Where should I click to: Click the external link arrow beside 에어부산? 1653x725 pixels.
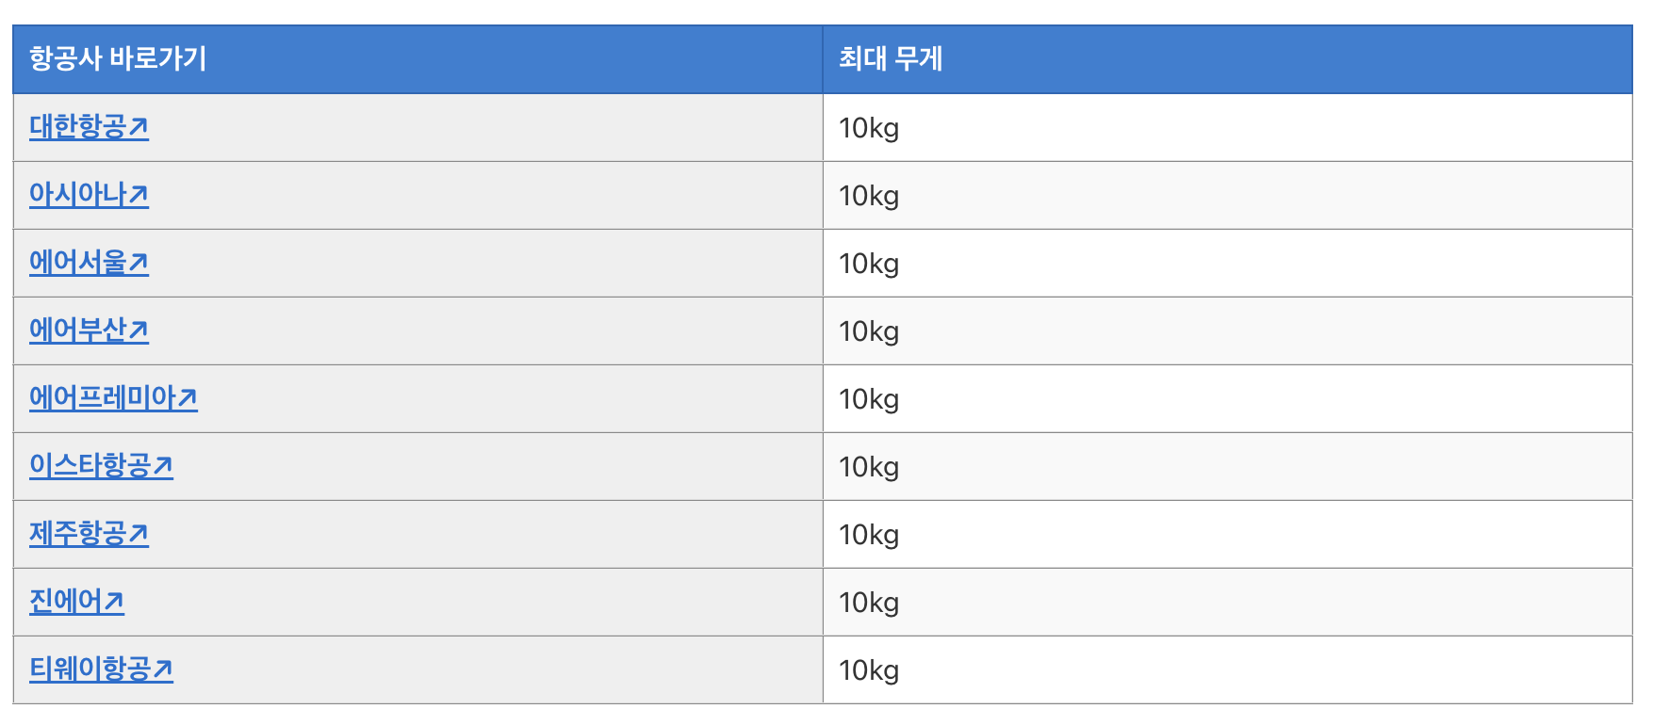tap(139, 328)
